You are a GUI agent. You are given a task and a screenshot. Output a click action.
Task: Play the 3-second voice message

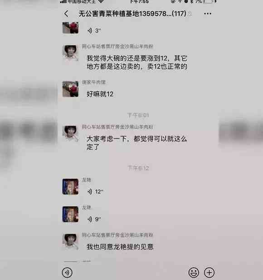94,31
